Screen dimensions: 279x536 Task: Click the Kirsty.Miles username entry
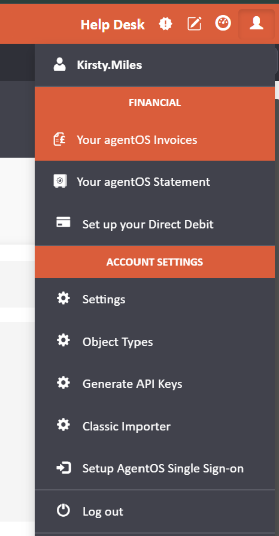154,65
